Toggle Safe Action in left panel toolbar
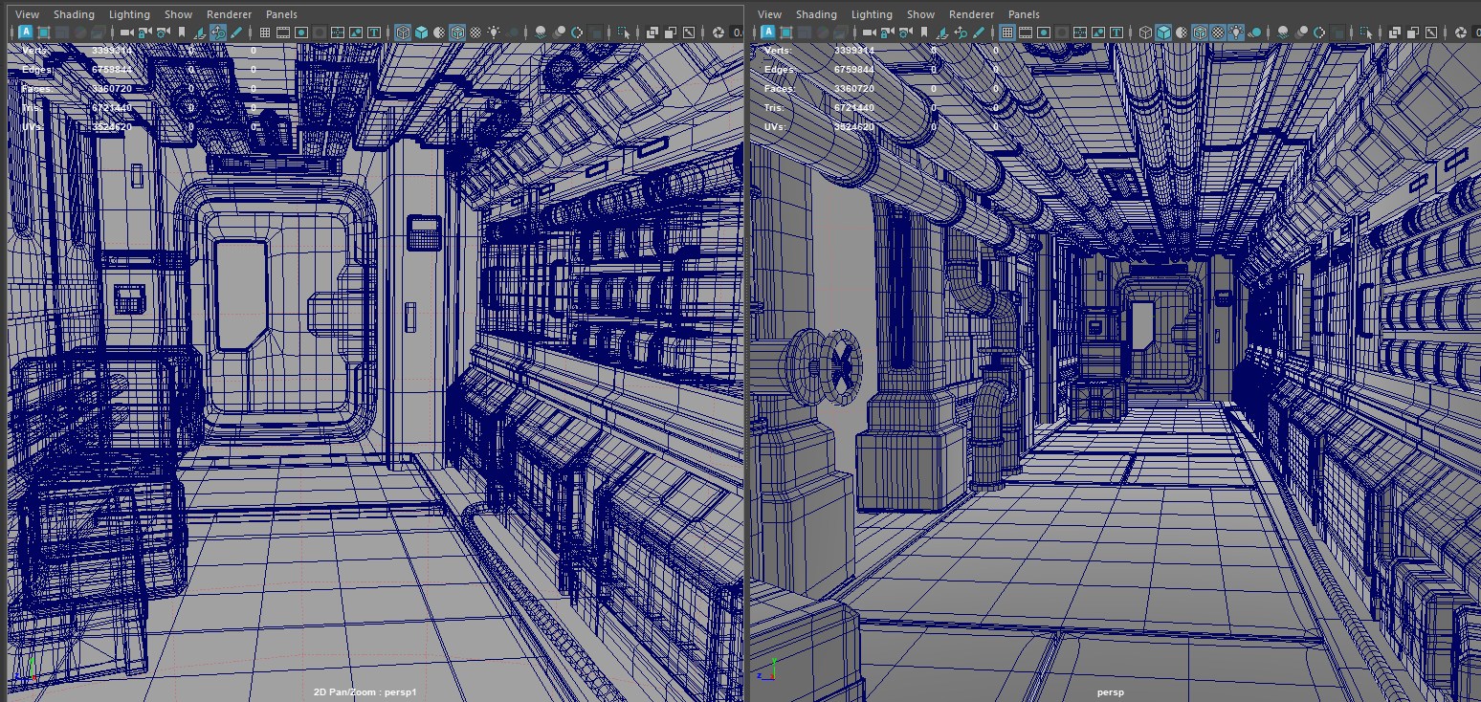 (x=356, y=33)
